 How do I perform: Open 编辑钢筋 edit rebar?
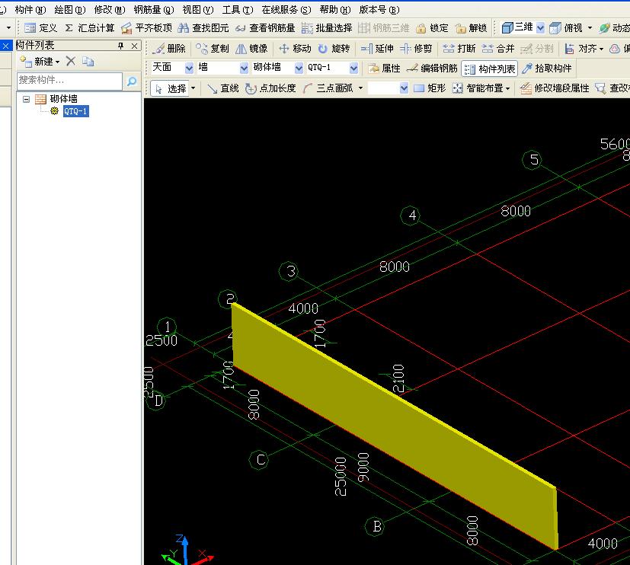coord(432,69)
